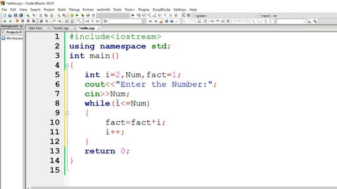
Task: Open the Settings menu
Action: click(x=180, y=9)
